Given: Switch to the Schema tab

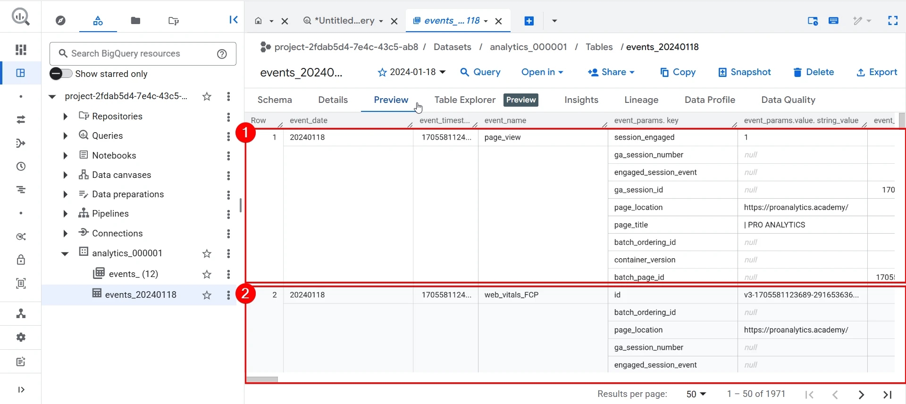Looking at the screenshot, I should click(275, 100).
